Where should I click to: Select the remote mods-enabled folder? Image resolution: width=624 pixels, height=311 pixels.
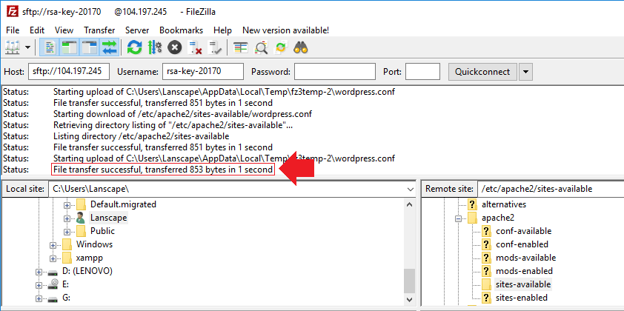524,271
